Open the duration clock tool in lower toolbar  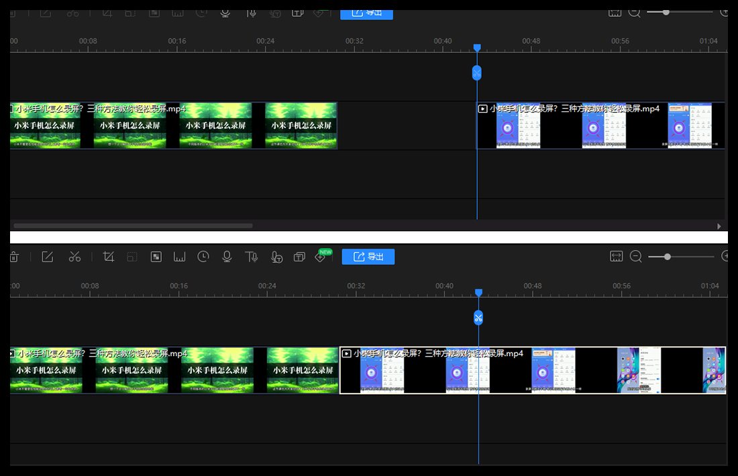point(203,257)
